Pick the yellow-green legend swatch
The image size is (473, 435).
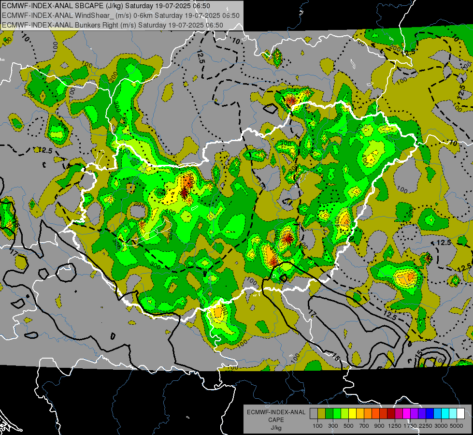coord(344,414)
